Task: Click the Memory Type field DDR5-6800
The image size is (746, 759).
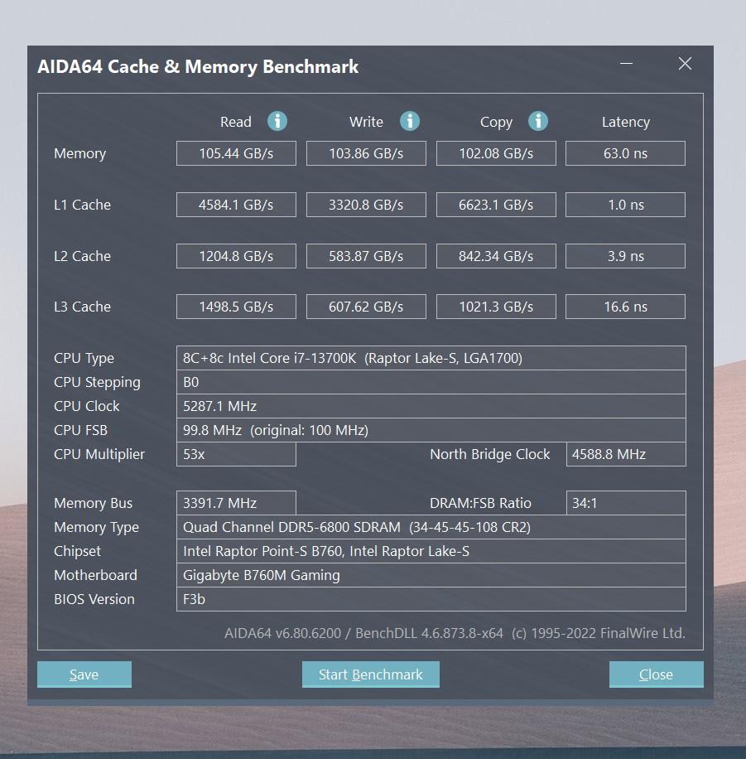Action: (431, 527)
